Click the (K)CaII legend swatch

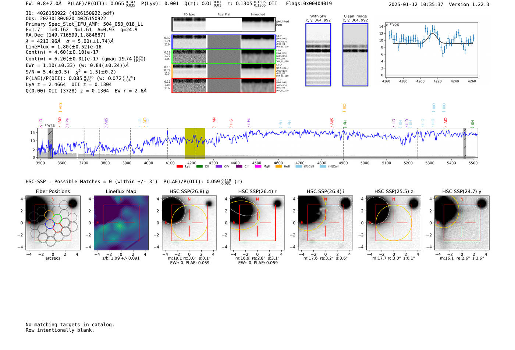pyautogui.click(x=299, y=166)
